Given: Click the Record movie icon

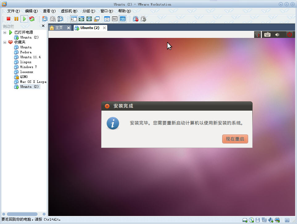Looking at the screenshot, I should click(x=136, y=19).
